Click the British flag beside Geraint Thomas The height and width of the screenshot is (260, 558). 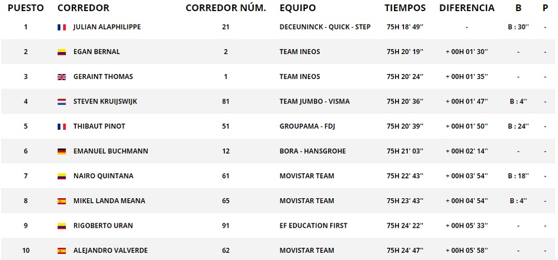pos(62,77)
